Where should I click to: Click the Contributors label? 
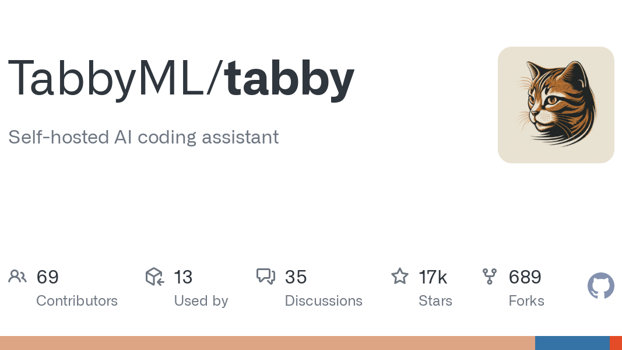[77, 301]
